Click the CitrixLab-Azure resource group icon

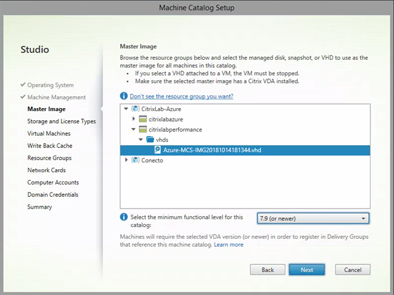(x=135, y=109)
